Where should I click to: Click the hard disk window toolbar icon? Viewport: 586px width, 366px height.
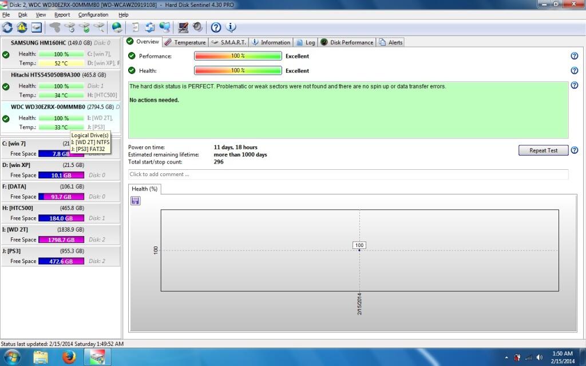(37, 27)
